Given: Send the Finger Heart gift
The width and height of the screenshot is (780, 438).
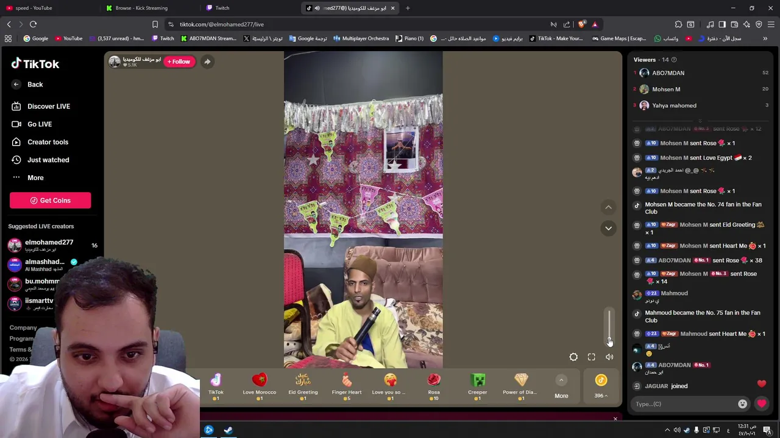Looking at the screenshot, I should [x=347, y=387].
